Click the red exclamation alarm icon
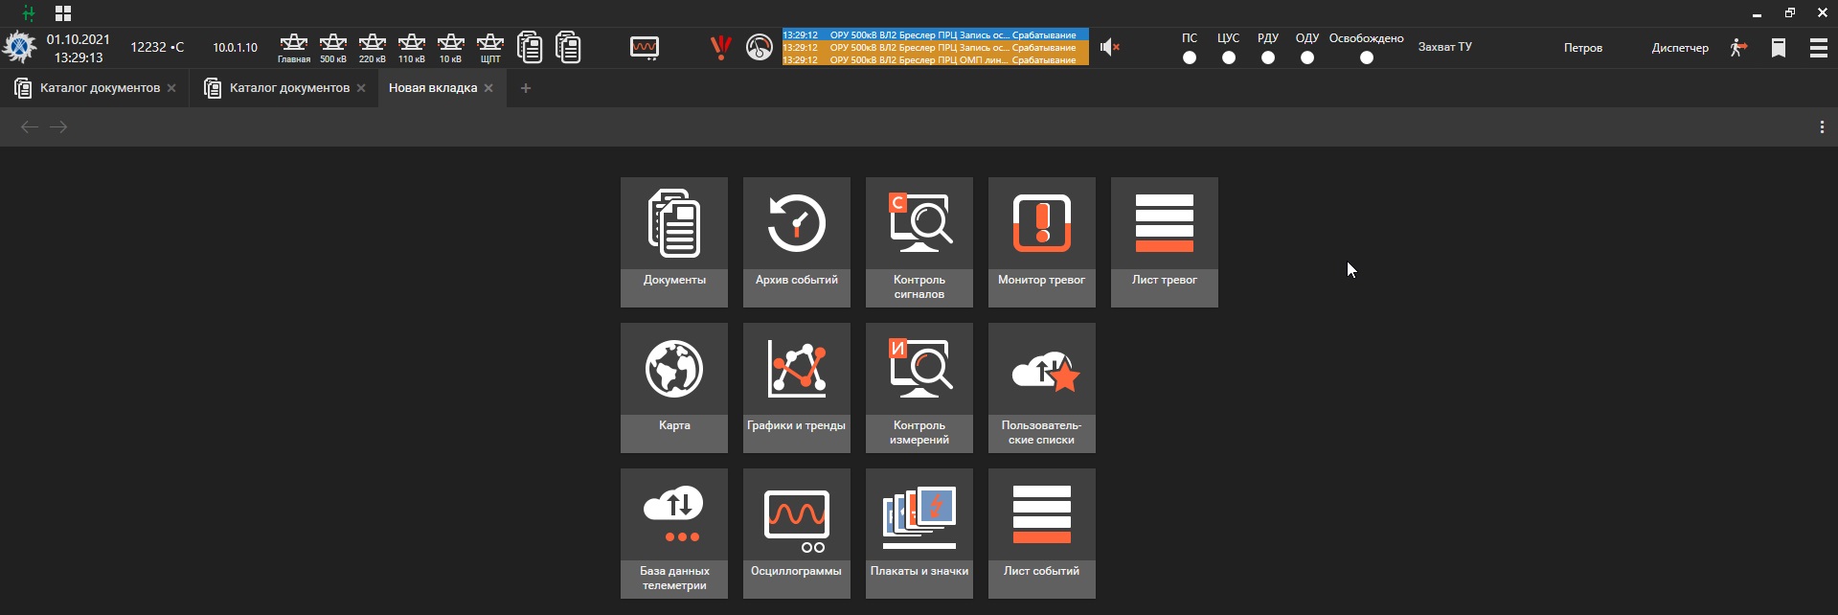This screenshot has width=1838, height=615. [720, 47]
